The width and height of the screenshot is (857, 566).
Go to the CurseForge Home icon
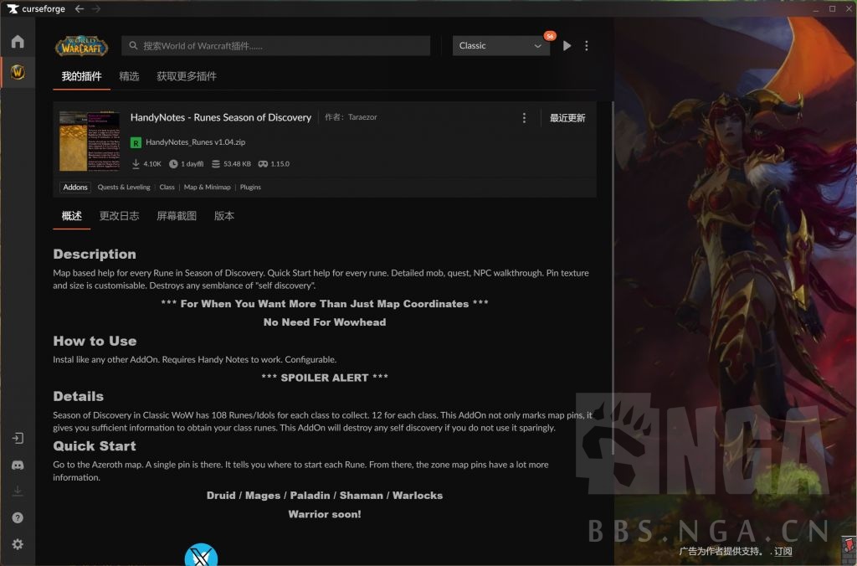tap(18, 42)
